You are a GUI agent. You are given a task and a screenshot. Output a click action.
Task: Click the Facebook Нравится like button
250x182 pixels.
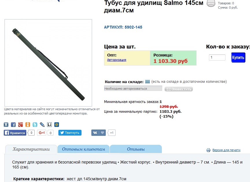[15, 133]
